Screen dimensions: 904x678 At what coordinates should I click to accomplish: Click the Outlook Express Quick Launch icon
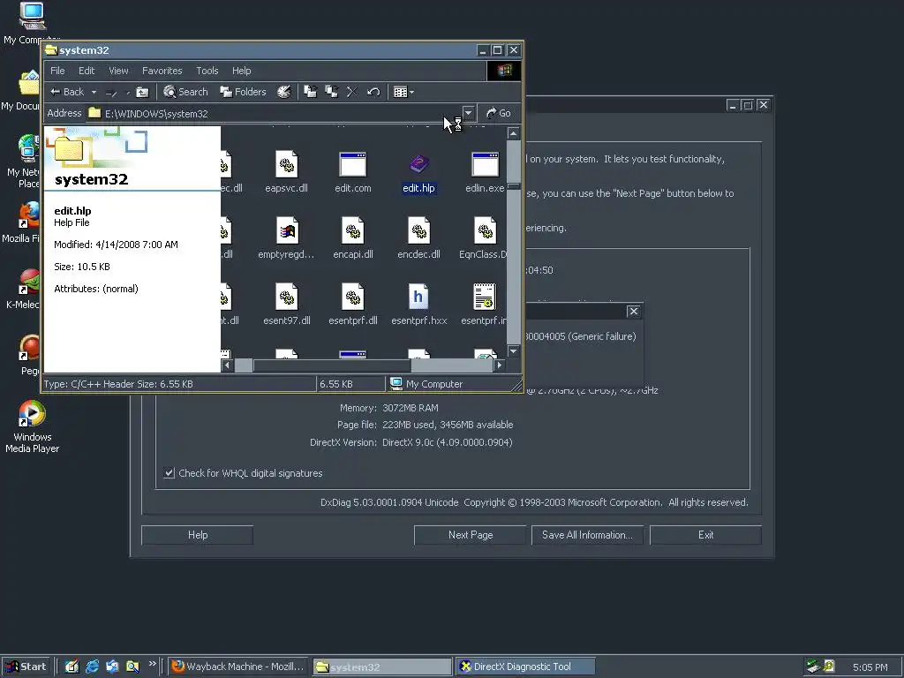[x=112, y=667]
